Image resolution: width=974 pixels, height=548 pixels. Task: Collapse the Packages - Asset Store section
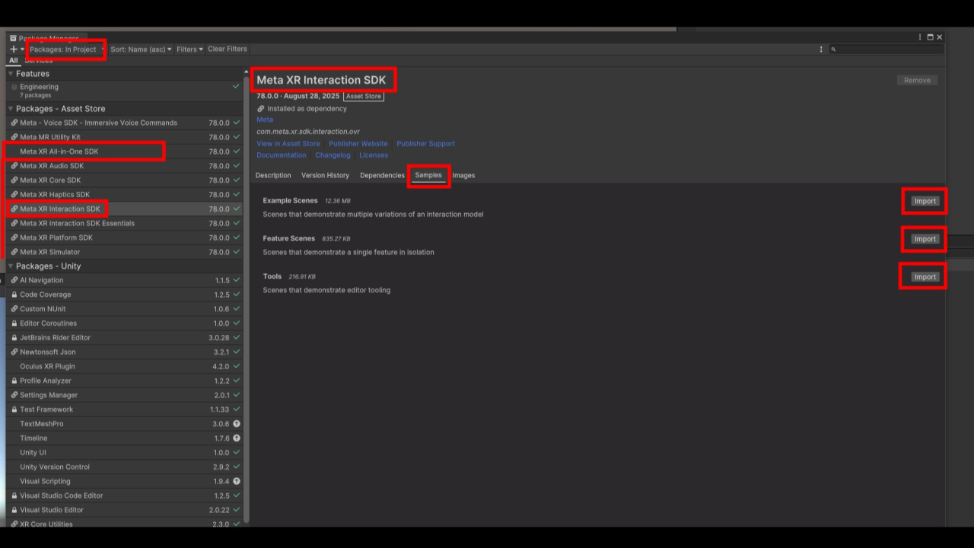(x=11, y=109)
